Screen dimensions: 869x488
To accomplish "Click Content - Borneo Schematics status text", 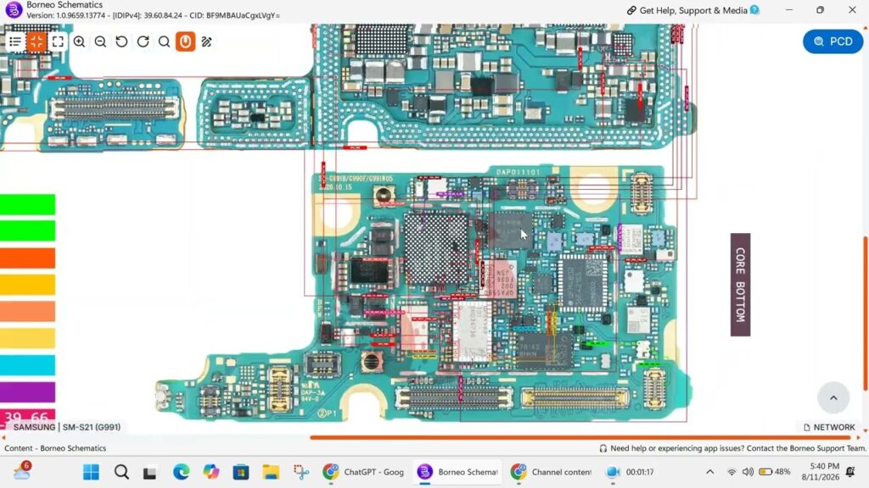I will point(55,448).
